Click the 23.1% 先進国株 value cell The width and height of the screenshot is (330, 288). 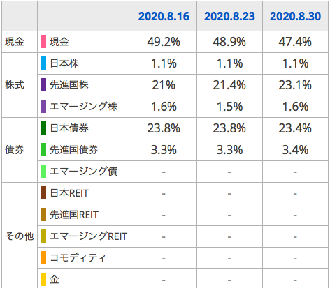click(295, 85)
